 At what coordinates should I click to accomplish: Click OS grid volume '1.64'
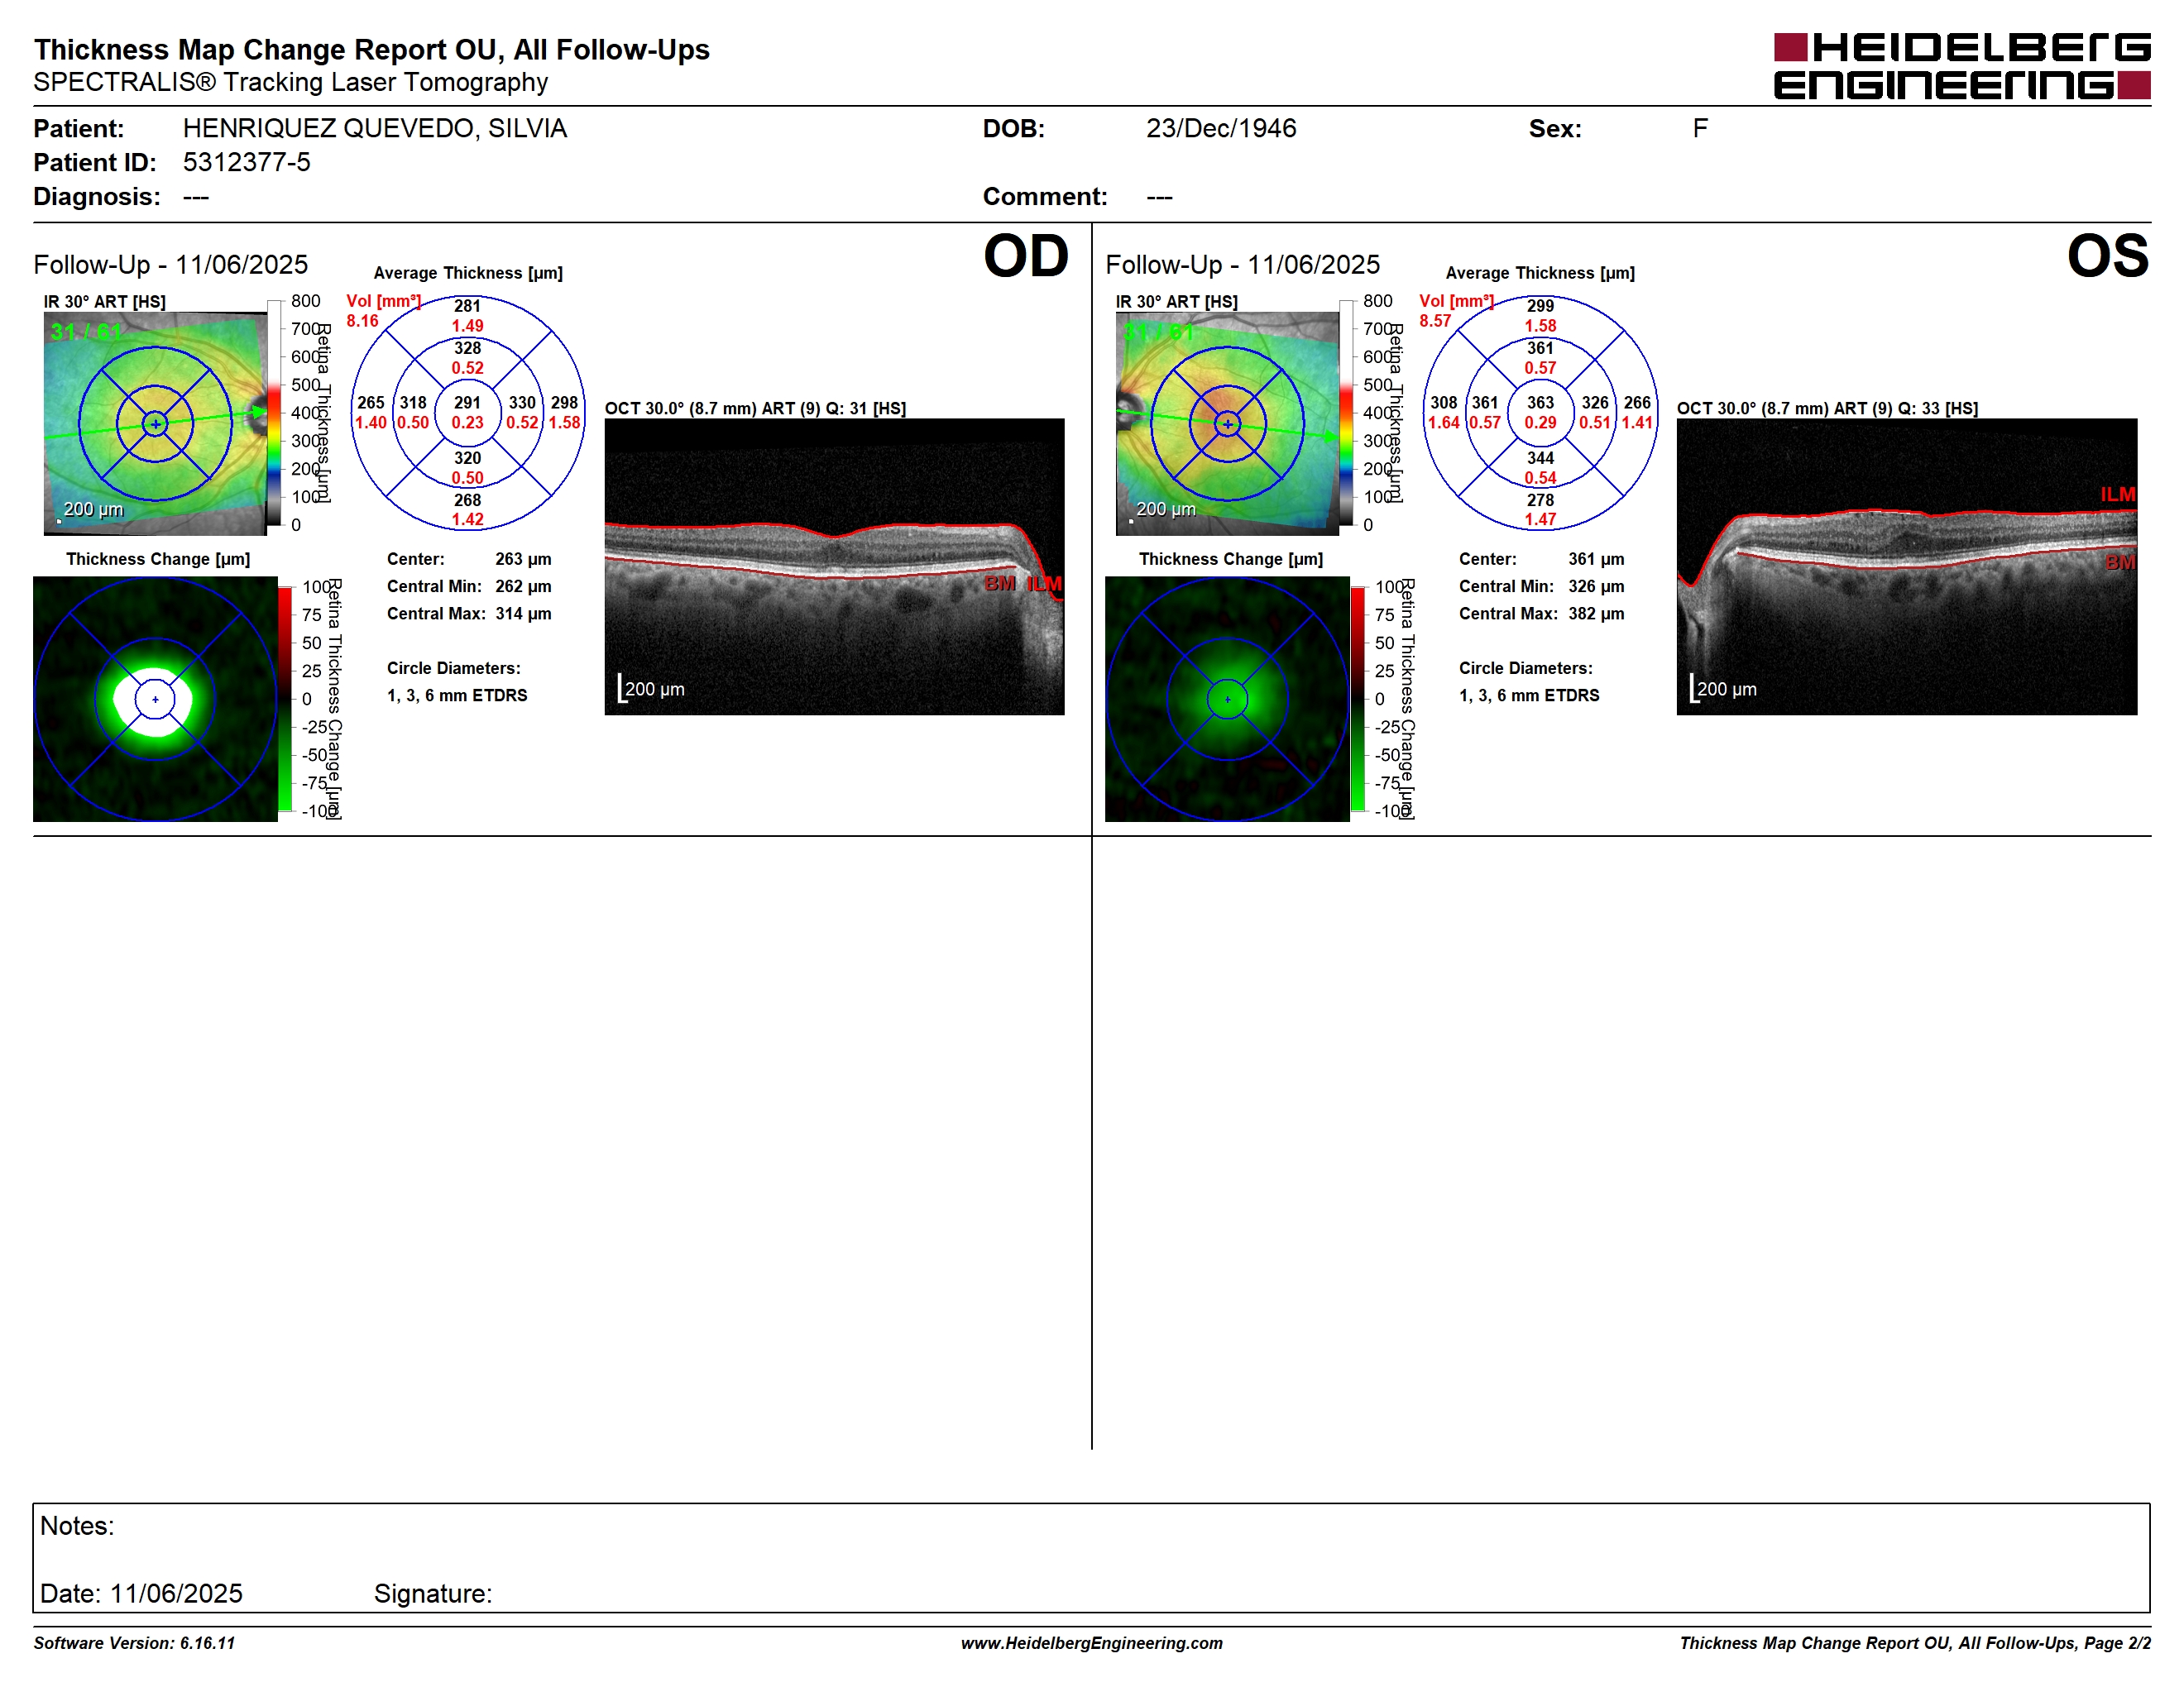[1444, 423]
